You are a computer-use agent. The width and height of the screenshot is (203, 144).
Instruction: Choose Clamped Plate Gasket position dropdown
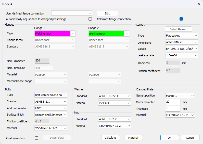pyautogui.click(x=180, y=96)
